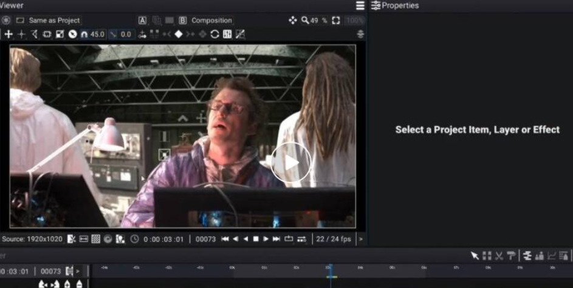Select the arrow selection tool in the timeline
Image resolution: width=573 pixels, height=288 pixels.
[x=475, y=256]
